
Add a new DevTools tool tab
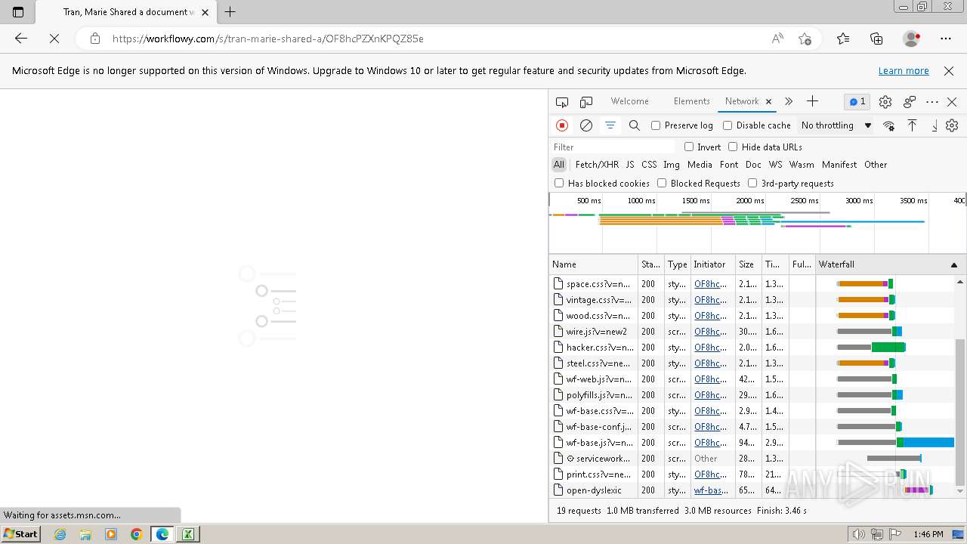812,101
